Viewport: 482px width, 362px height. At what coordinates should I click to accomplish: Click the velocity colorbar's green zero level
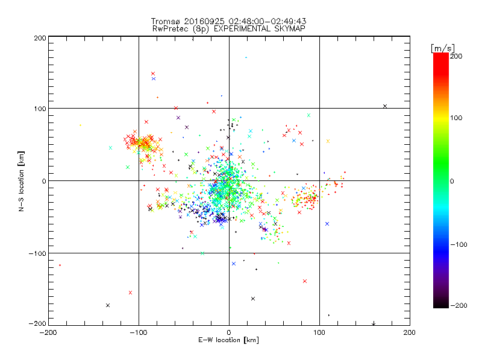pos(441,180)
